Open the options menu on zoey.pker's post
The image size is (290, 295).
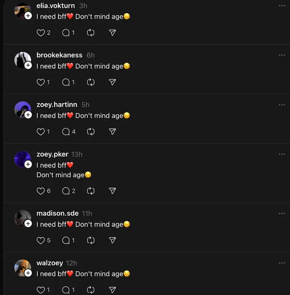pos(282,154)
